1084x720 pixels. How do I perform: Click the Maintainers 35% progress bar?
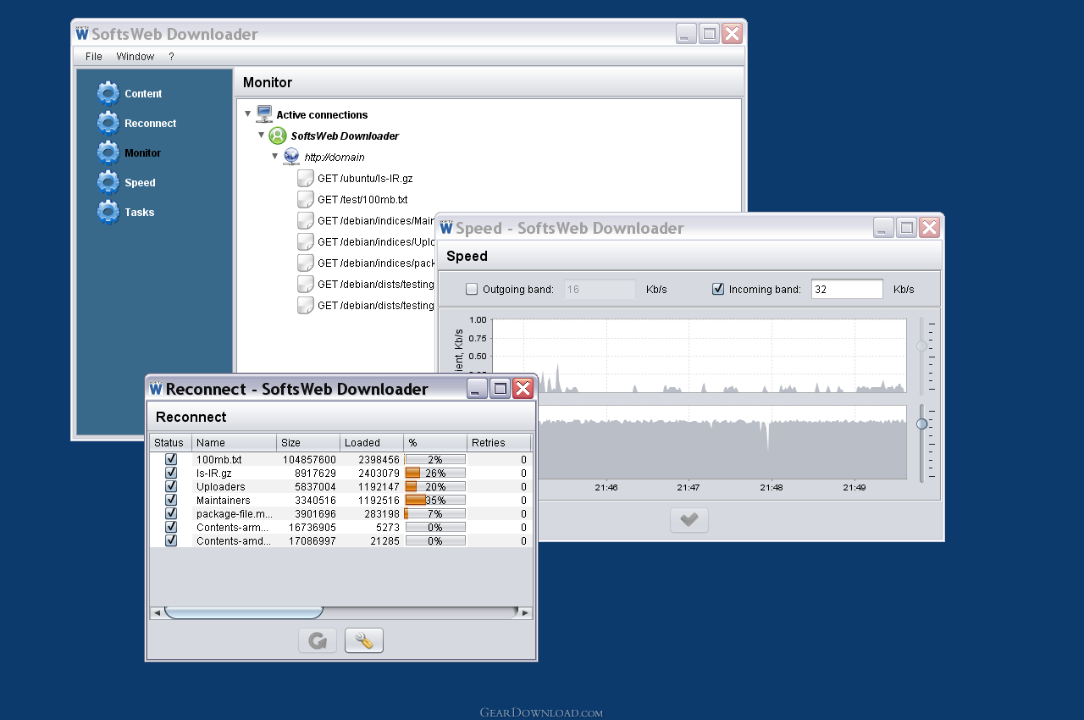pos(435,500)
